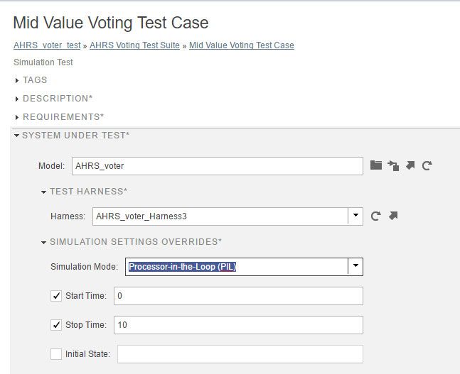This screenshot has width=460, height=374.
Task: Open the Simulation Mode dropdown
Action: pos(355,266)
